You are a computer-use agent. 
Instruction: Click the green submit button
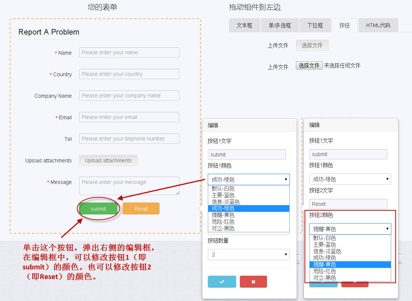click(98, 208)
